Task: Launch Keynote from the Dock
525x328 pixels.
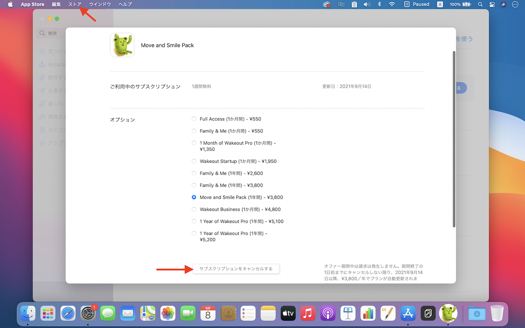Action: [x=348, y=313]
